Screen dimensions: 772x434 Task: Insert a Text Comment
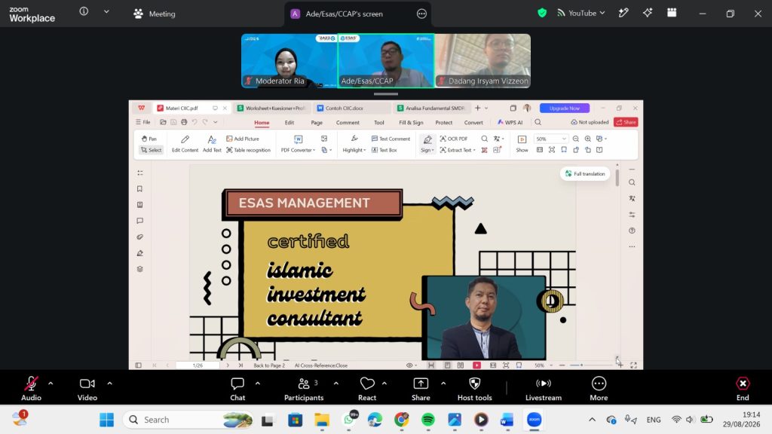391,139
